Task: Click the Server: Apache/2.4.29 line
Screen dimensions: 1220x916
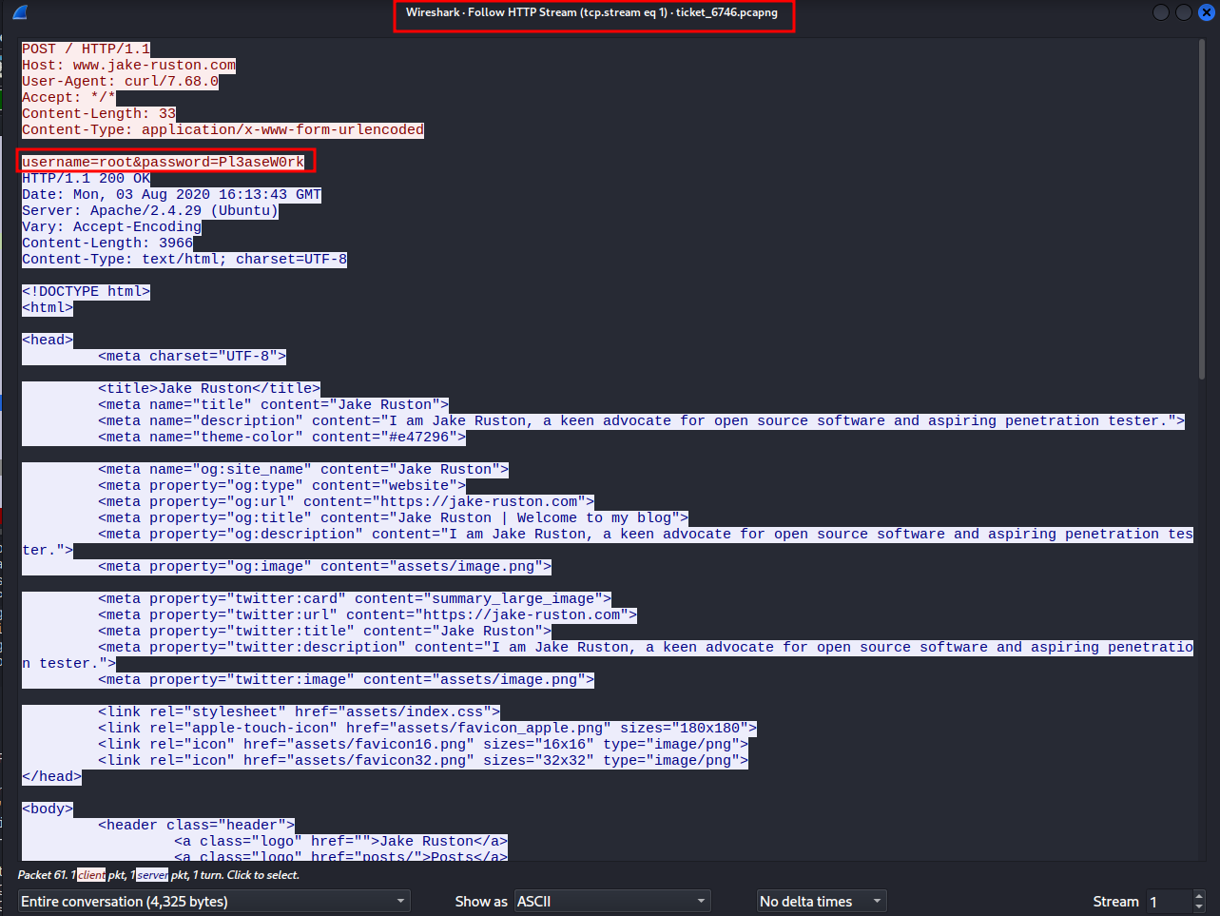Action: [149, 210]
